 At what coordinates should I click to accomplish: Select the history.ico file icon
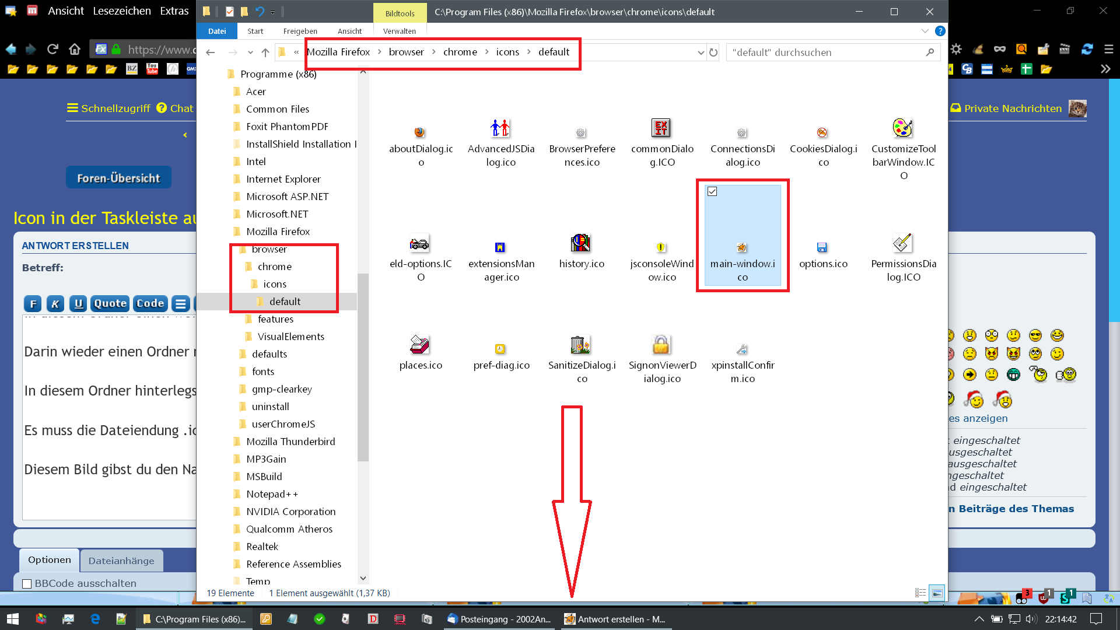click(x=580, y=243)
